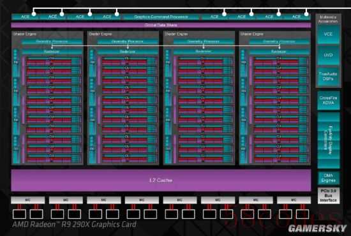Click the L2 Cache block
Viewport: 351px width, 236px height.
161,181
